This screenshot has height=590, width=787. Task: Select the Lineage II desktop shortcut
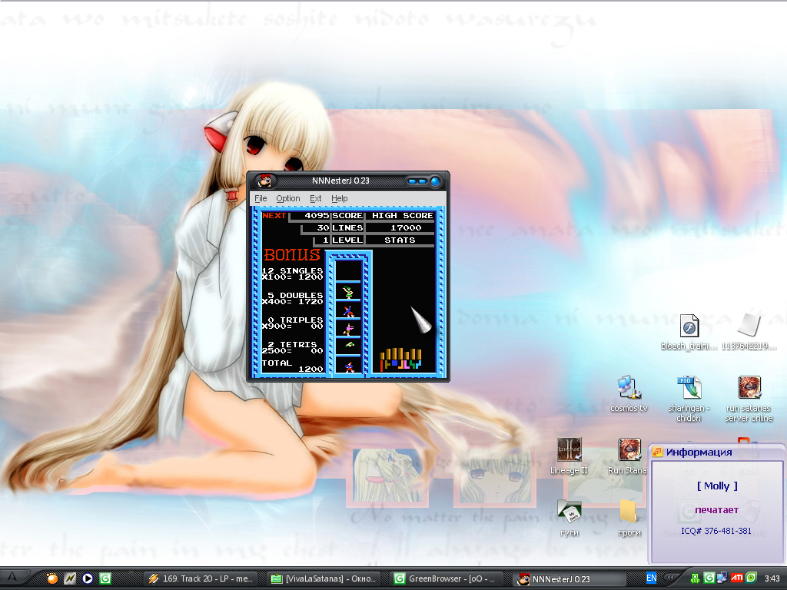coord(569,456)
